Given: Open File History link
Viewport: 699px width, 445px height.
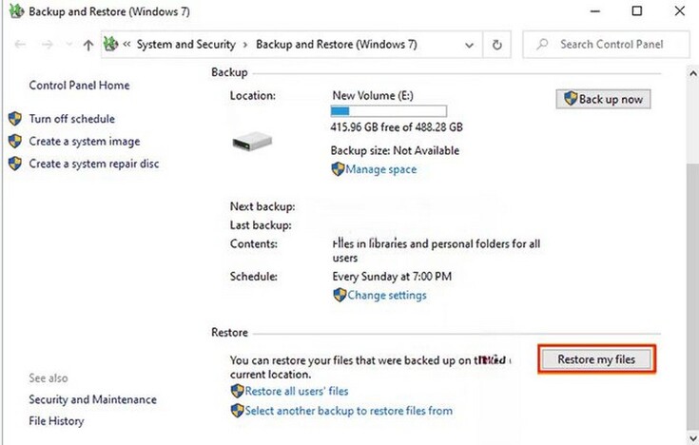Looking at the screenshot, I should 56,421.
